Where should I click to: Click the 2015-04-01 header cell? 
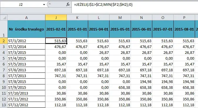pos(99,29)
